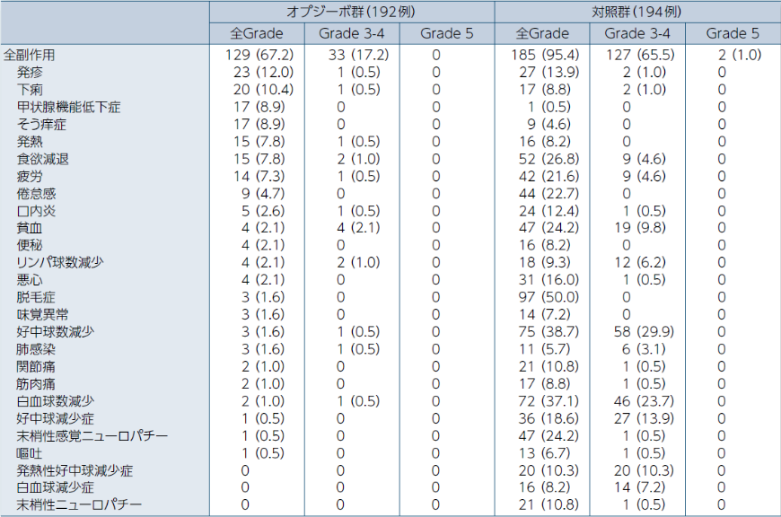Click the cell 97 (50.0)
The width and height of the screenshot is (781, 517).
click(549, 297)
